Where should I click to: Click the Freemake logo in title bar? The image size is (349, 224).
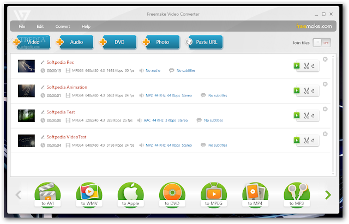(x=22, y=16)
